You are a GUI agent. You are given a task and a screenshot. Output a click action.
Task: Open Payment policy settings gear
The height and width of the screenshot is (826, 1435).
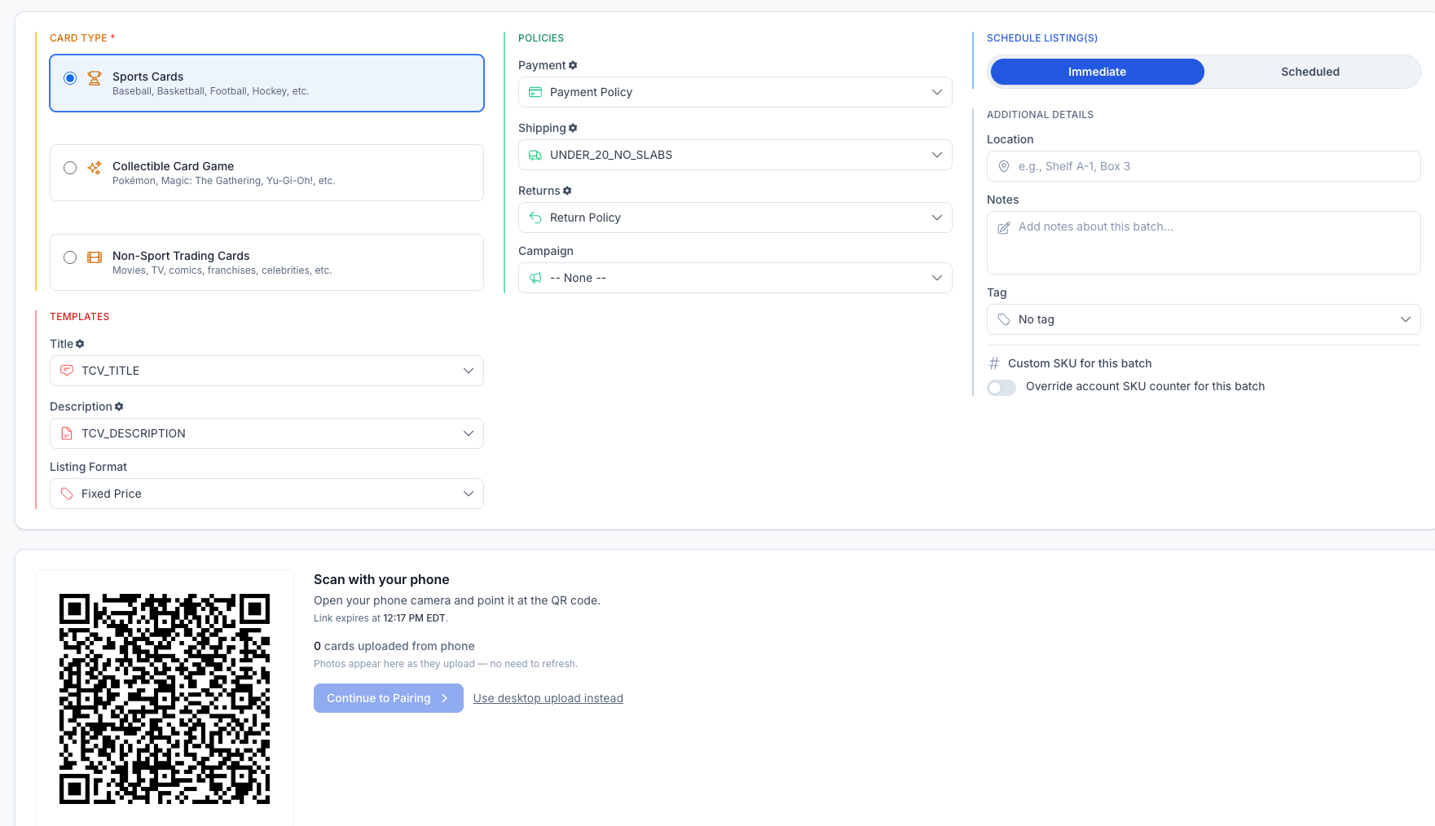coord(573,65)
